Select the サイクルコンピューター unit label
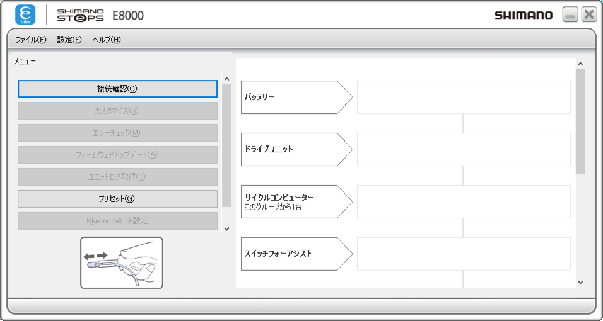The image size is (603, 321). (295, 201)
